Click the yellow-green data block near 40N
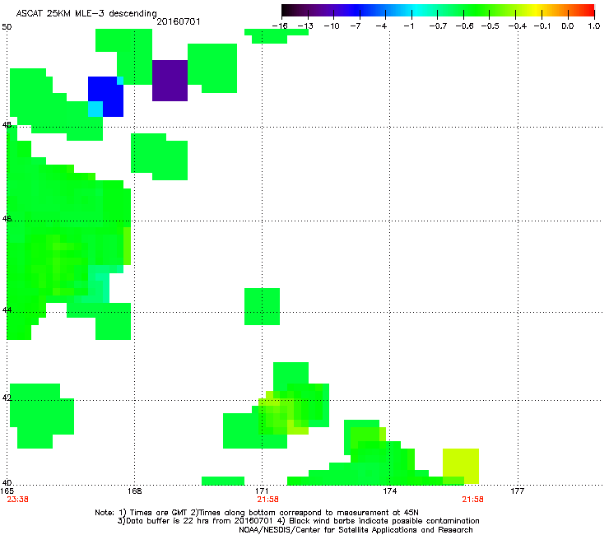 click(461, 466)
